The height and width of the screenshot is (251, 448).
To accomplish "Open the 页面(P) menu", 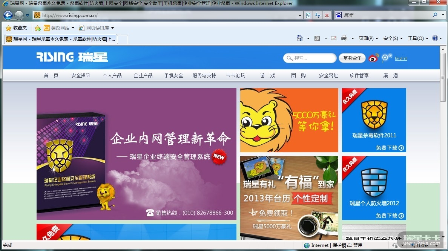I will pyautogui.click(x=368, y=38).
